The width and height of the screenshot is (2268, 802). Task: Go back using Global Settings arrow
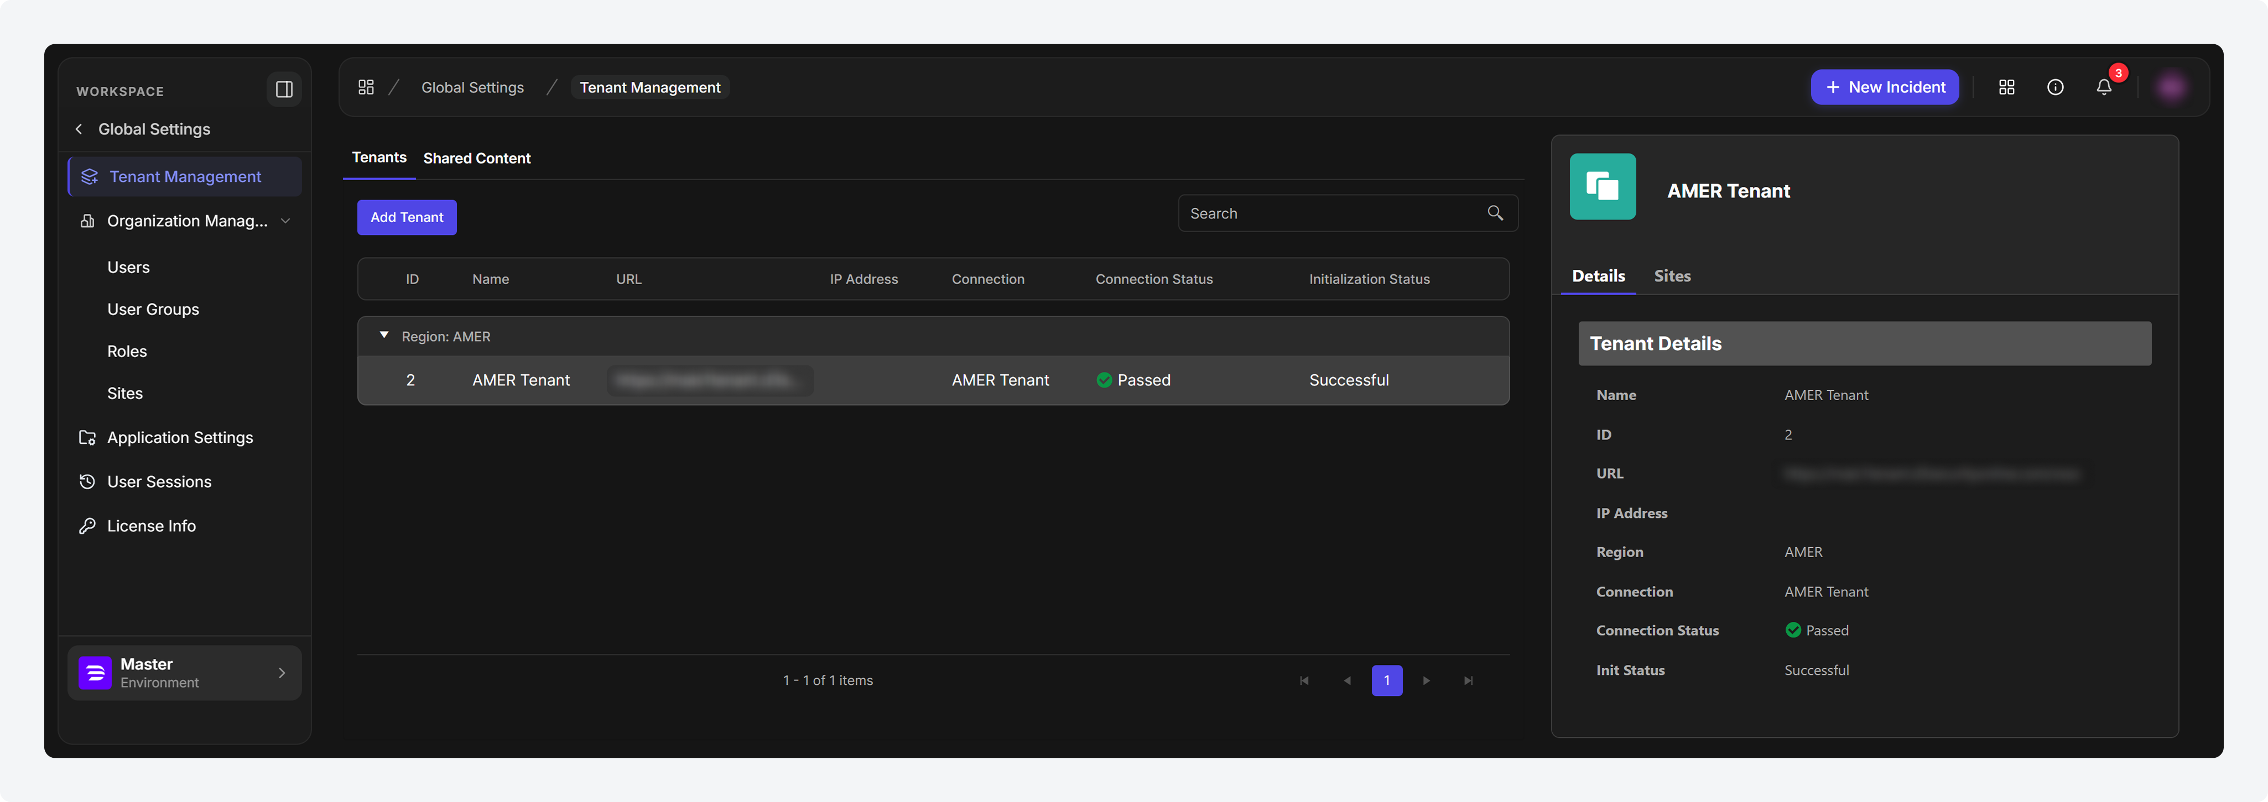(x=79, y=129)
